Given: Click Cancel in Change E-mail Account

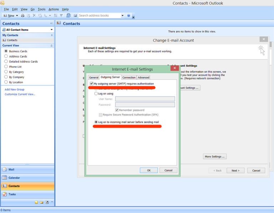Looking at the screenshot, I should click(256, 171).
